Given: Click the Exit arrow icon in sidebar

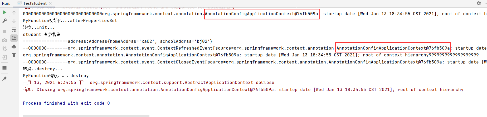Looking at the screenshot, I should pos(4,57).
